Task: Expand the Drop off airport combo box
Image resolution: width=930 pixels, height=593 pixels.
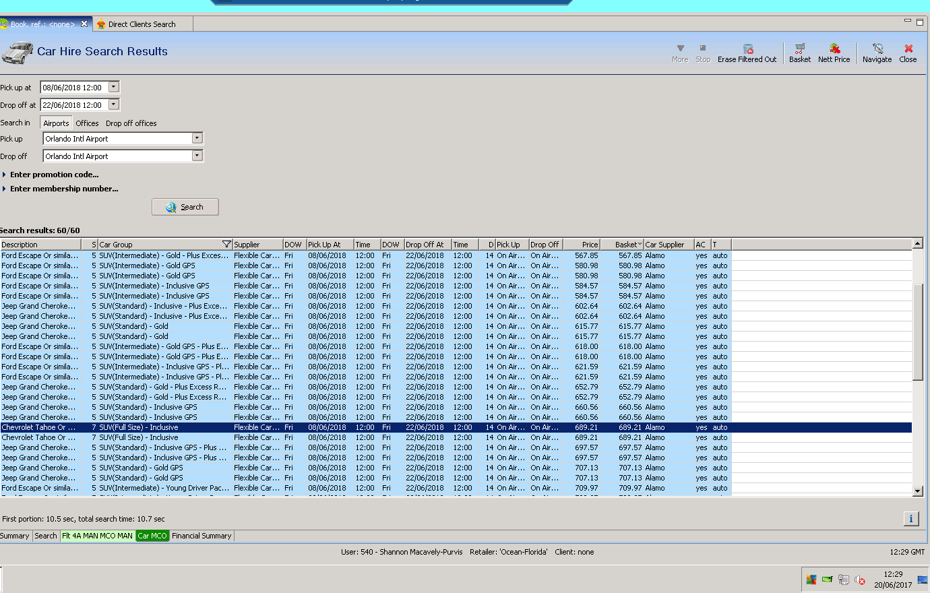Action: [197, 156]
